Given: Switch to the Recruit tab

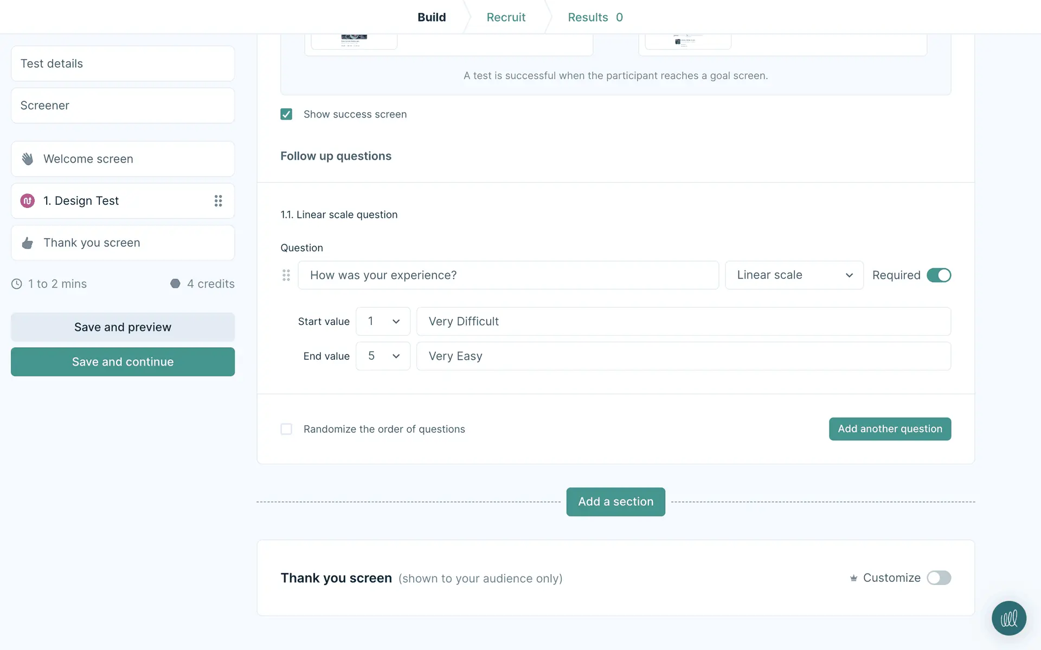Looking at the screenshot, I should pos(506,17).
